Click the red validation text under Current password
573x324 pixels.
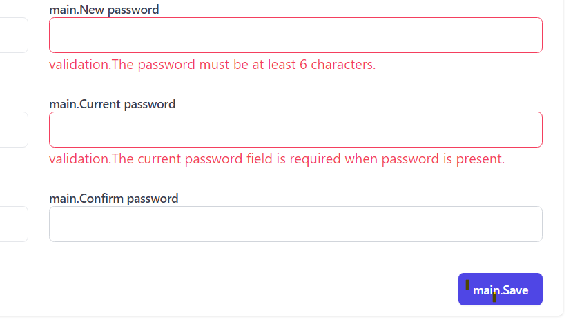click(276, 159)
